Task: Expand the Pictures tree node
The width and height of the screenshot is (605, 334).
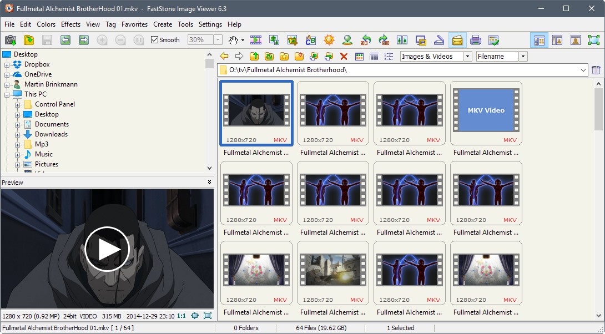Action: pos(17,165)
